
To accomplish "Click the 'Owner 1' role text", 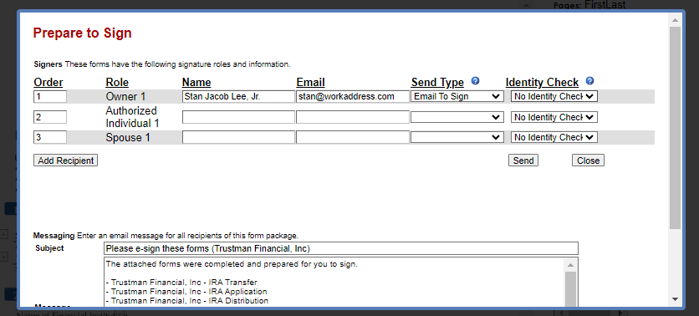I will pos(125,97).
